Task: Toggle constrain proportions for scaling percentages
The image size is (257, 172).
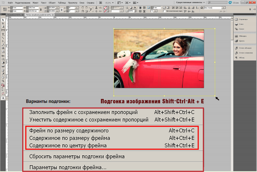Action: click(62, 10)
